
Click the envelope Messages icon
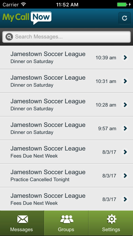pyautogui.click(x=22, y=219)
